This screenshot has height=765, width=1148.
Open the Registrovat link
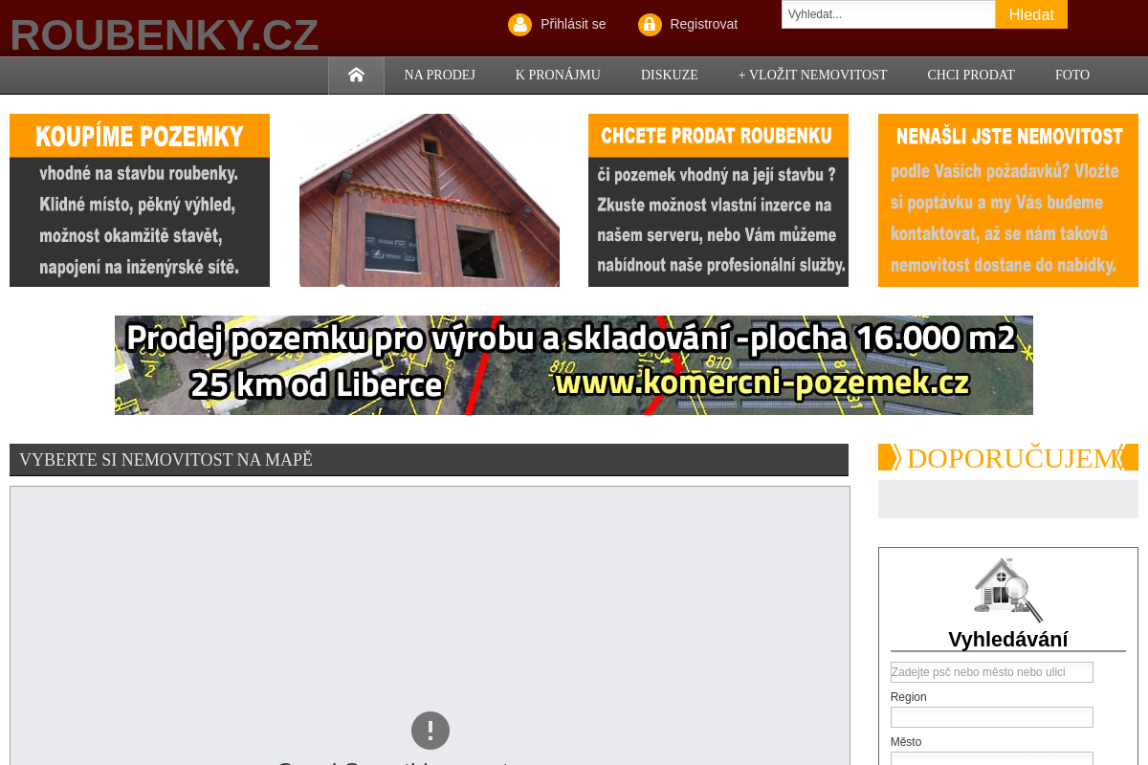coord(703,24)
